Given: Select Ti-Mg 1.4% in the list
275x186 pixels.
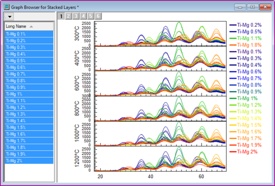Looking at the screenshot, I should [29, 121].
